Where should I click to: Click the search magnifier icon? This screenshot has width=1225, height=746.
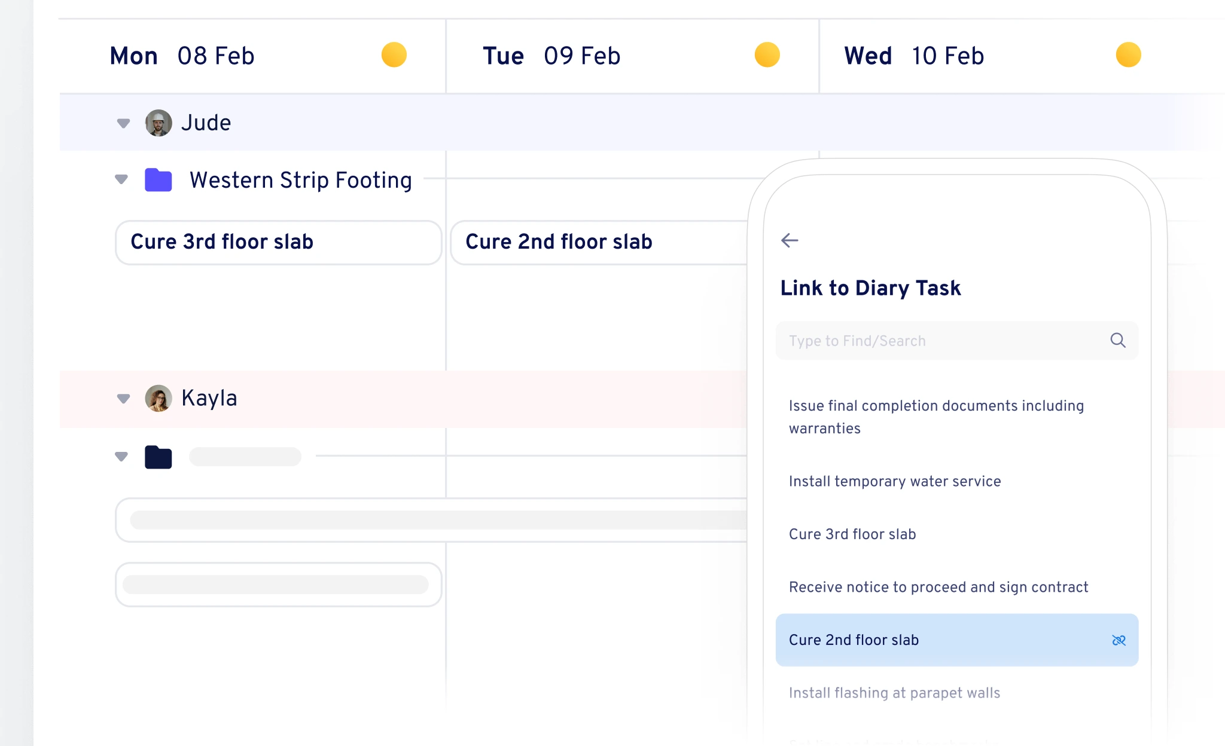pos(1118,340)
